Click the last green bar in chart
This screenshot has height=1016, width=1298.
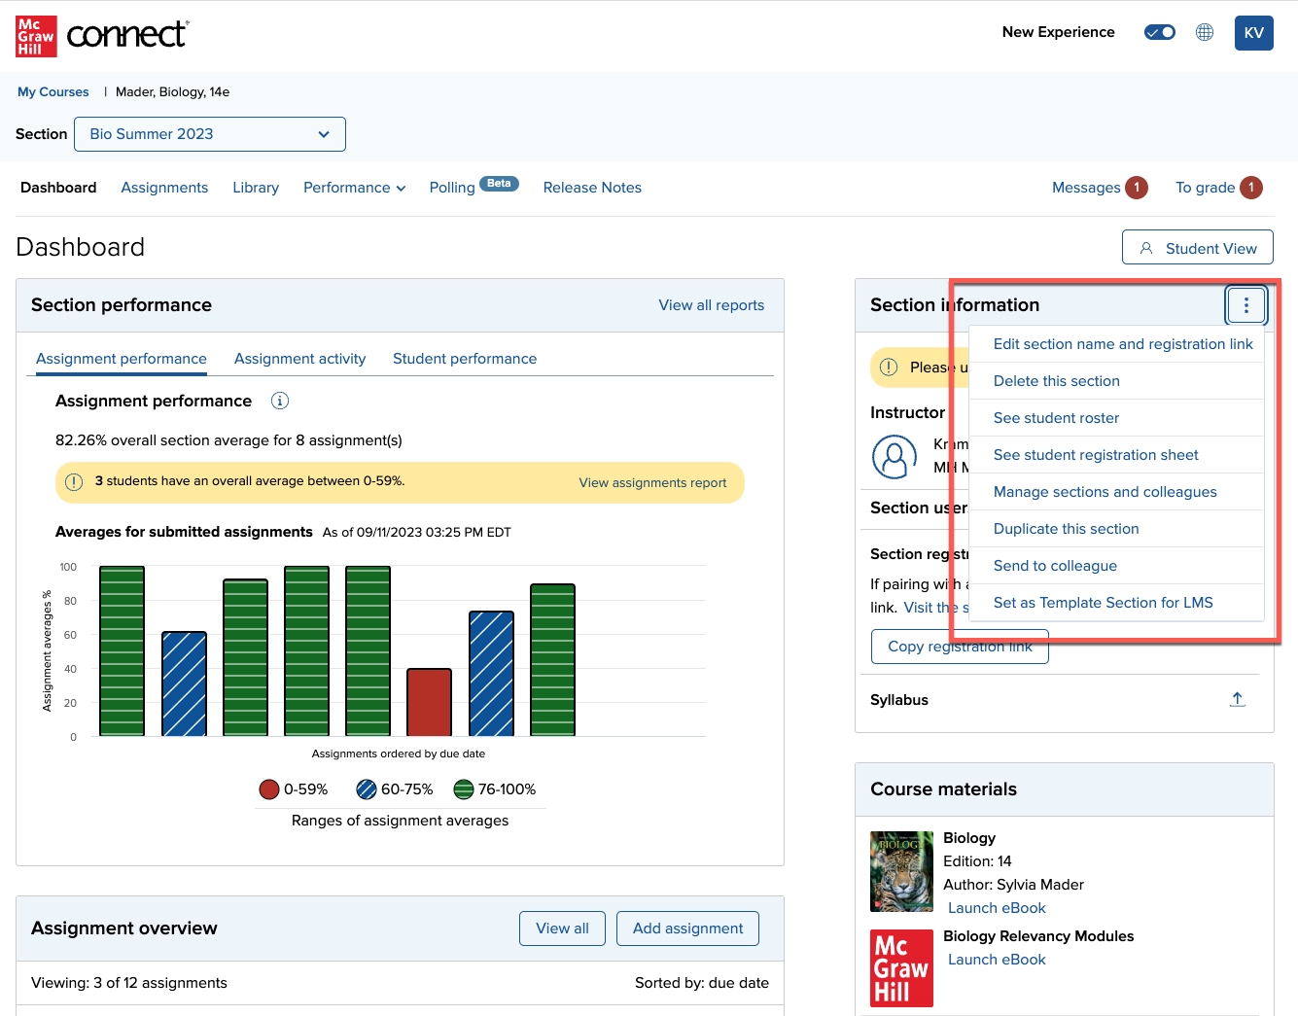[x=553, y=659]
